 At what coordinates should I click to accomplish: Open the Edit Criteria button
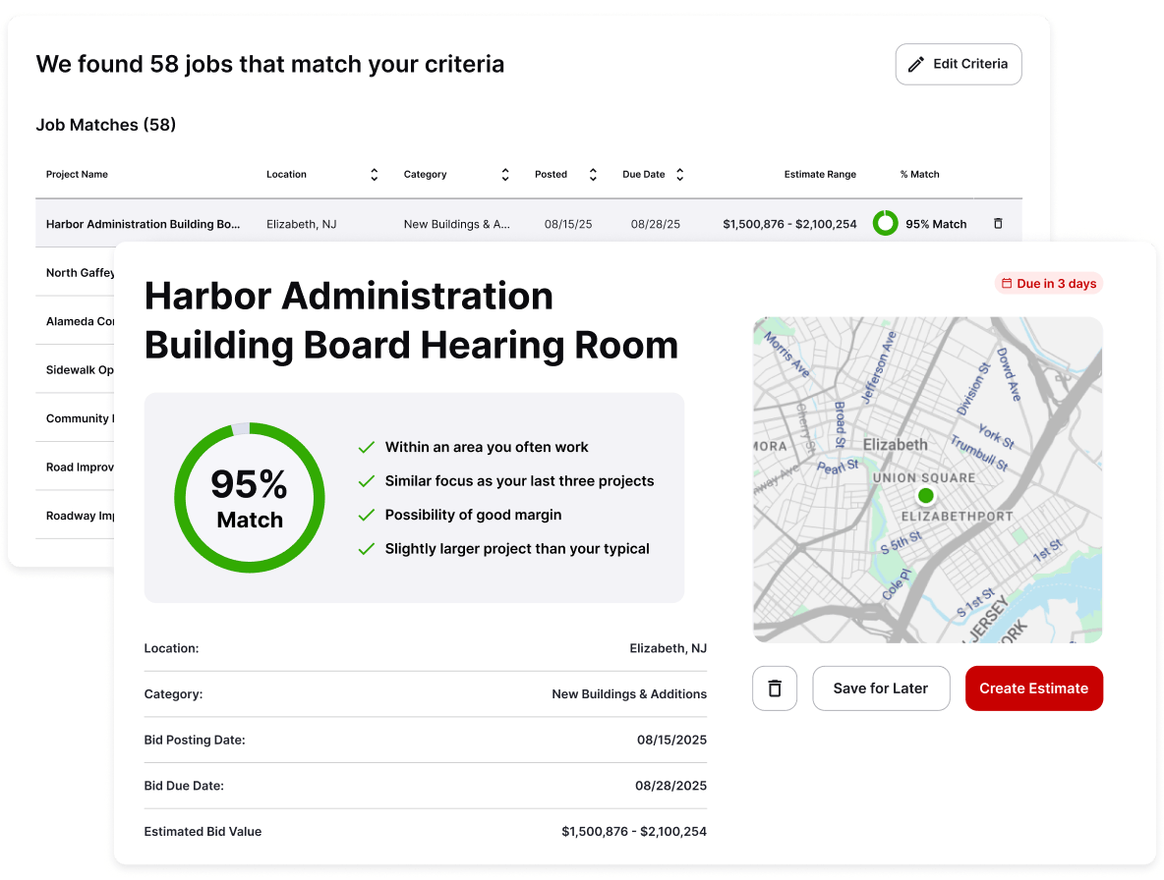[x=959, y=64]
